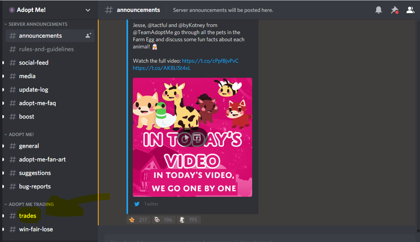Open the trades channel
Viewport: 420px width, 242px height.
coord(50,215)
